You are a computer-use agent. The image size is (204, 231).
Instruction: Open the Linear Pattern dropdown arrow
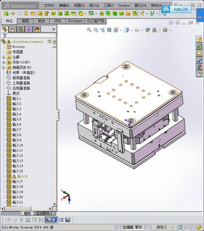click(x=96, y=14)
